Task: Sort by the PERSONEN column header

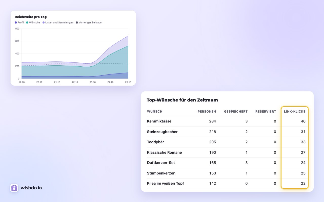Action: (207, 111)
